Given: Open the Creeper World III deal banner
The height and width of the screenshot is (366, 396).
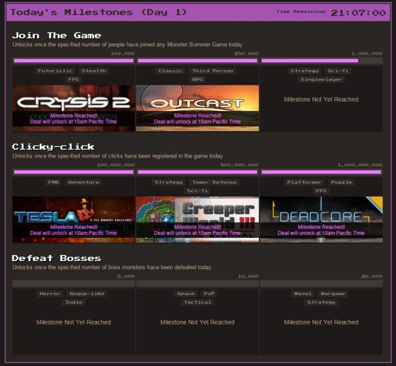Looking at the screenshot, I should click(197, 220).
